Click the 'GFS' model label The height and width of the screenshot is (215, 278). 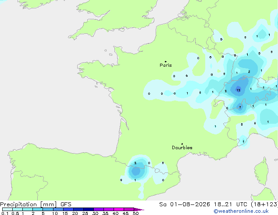pos(66,204)
